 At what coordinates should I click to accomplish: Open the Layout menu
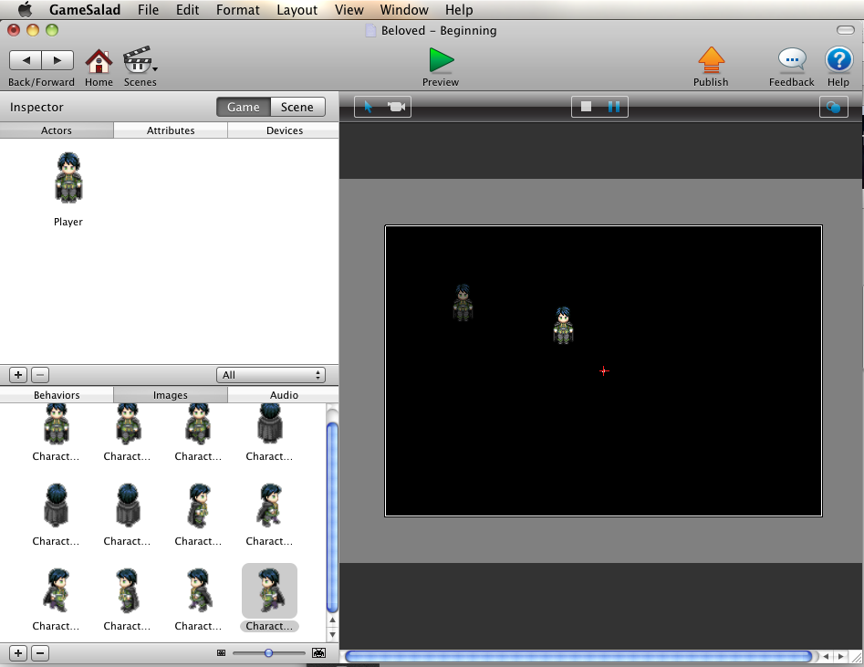pyautogui.click(x=297, y=9)
